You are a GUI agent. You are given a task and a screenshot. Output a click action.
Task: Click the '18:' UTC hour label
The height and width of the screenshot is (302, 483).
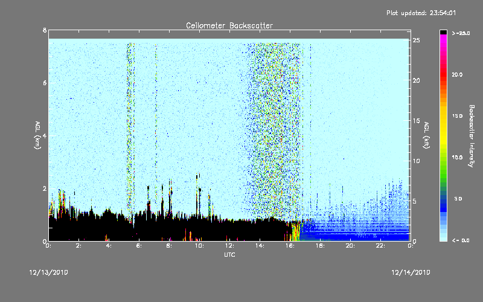coord(321,246)
